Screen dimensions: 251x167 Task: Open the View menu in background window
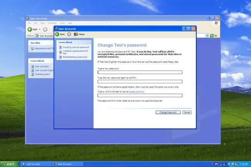coord(42,23)
